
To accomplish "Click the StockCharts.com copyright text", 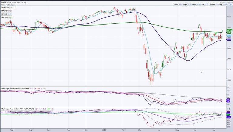I will (226, 2).
